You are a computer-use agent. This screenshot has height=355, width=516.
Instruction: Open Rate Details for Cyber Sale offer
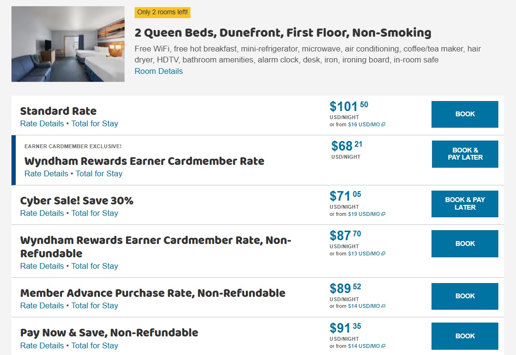(x=42, y=213)
